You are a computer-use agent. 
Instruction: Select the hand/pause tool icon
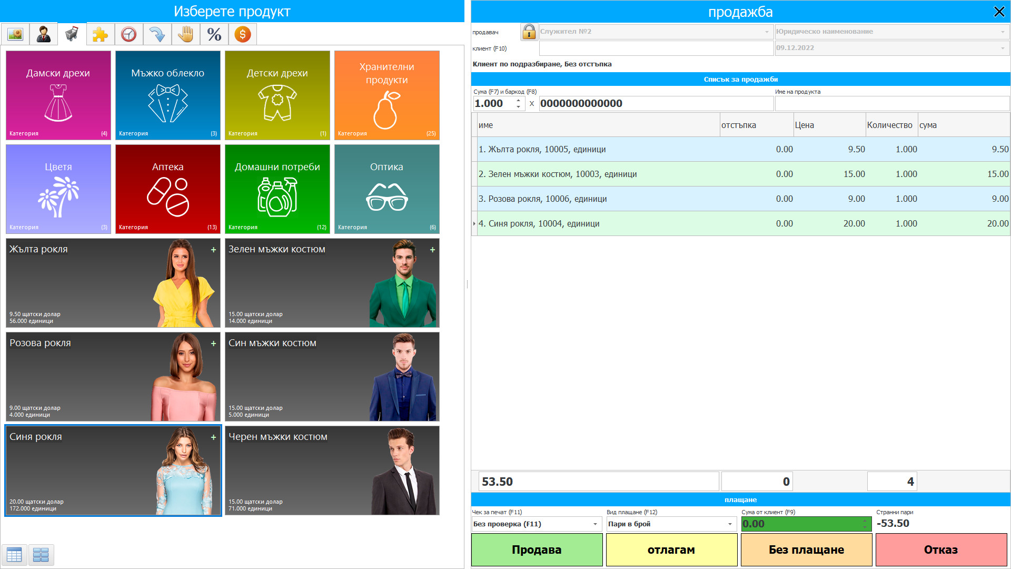click(185, 35)
